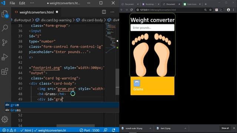
Task: Switch to the first Document browser tab
Action: click(129, 4)
